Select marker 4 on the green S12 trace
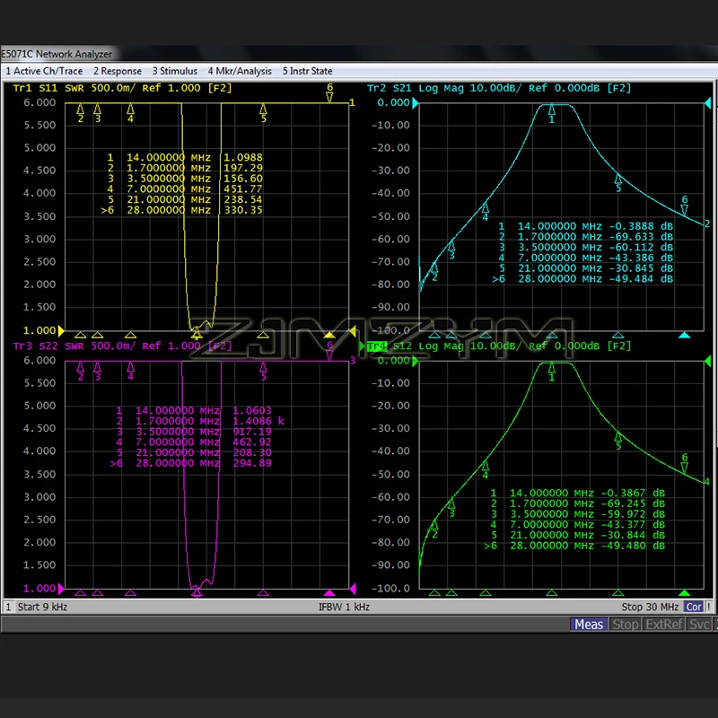 click(486, 470)
